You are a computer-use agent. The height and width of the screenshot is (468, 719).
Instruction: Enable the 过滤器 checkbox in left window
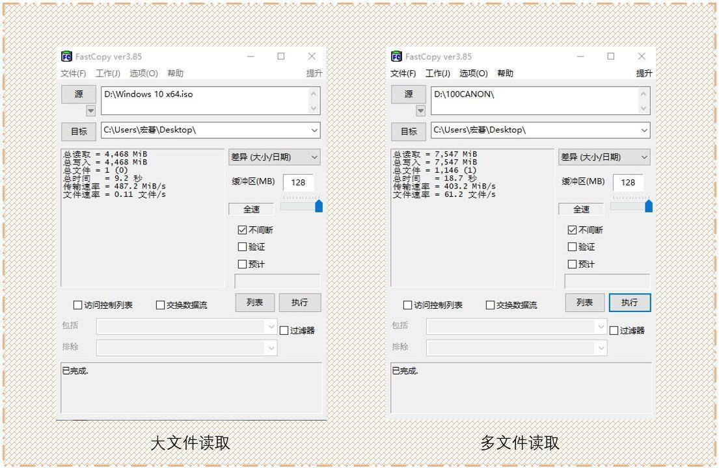283,330
